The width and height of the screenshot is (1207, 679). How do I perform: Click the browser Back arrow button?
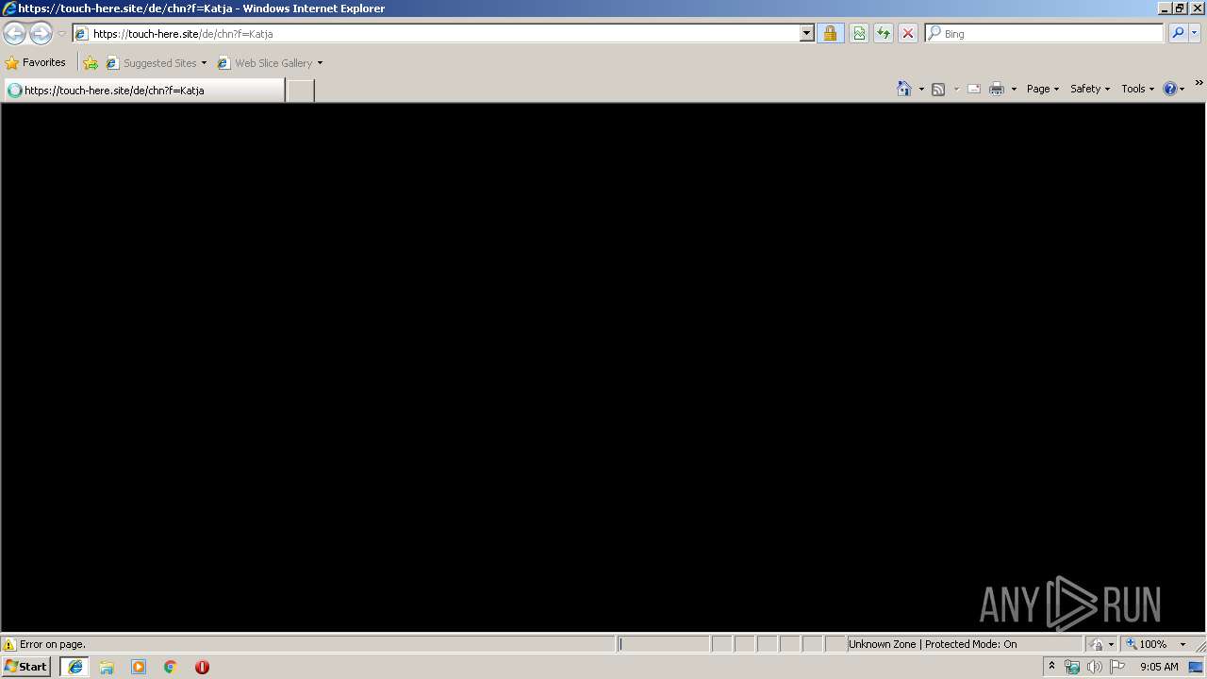tap(14, 33)
